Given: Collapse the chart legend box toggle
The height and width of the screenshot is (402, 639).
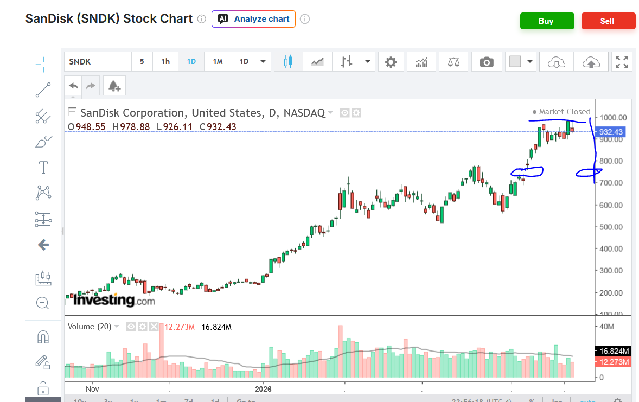Looking at the screenshot, I should (72, 112).
